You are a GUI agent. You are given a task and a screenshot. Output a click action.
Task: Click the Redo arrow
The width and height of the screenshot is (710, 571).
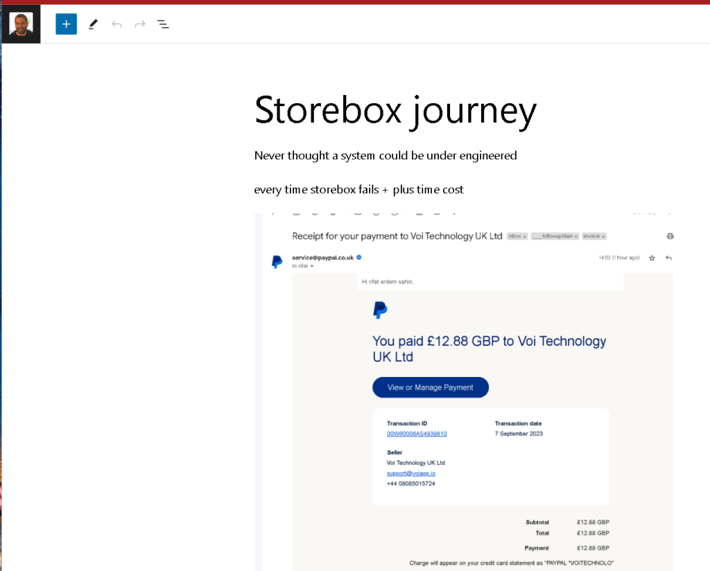click(x=140, y=24)
